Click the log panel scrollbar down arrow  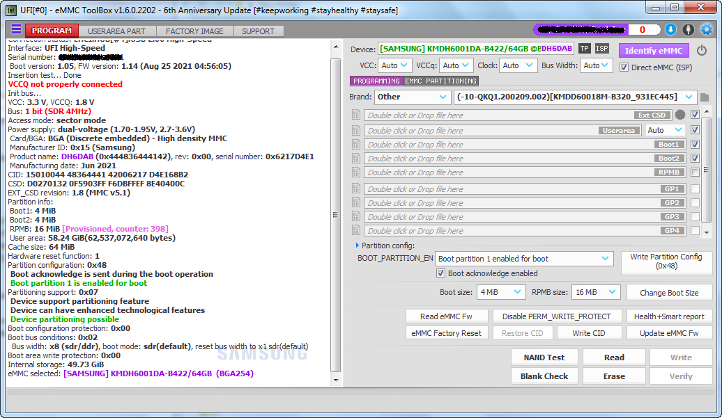[x=336, y=380]
